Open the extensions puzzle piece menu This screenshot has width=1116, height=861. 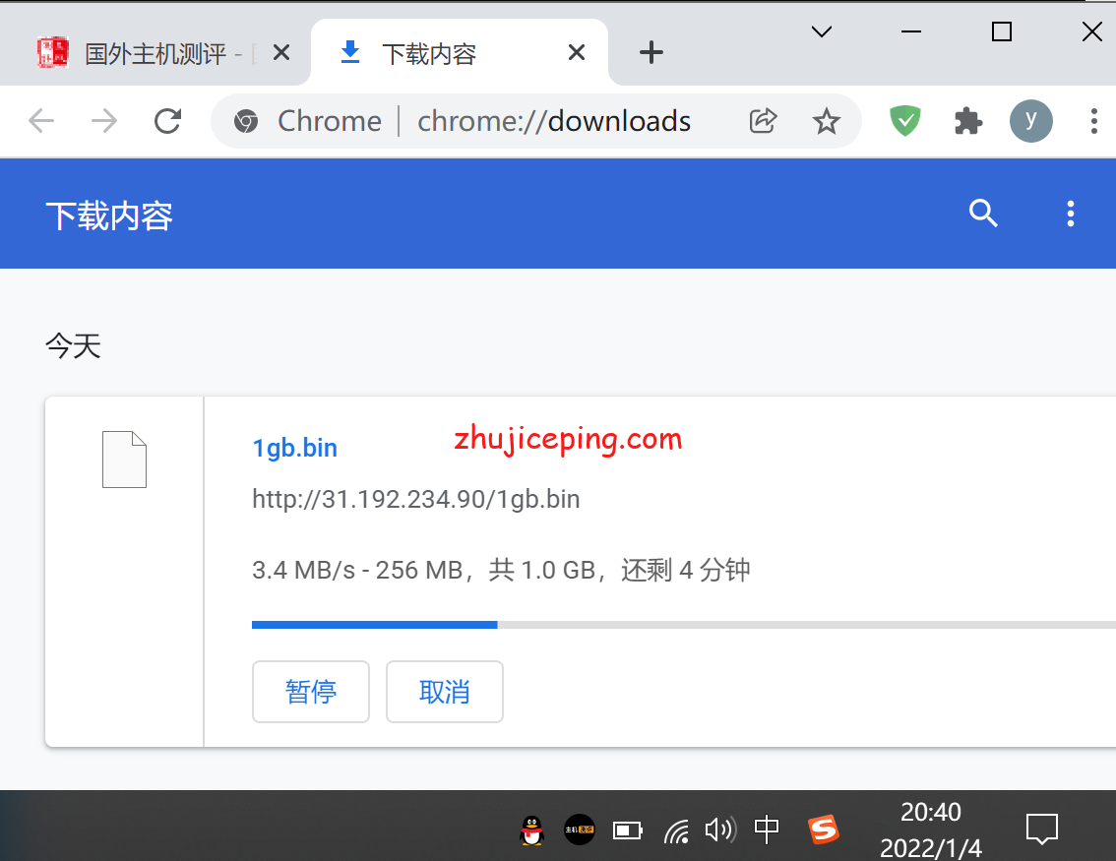[x=968, y=121]
